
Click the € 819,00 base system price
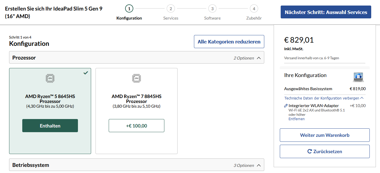358,89
